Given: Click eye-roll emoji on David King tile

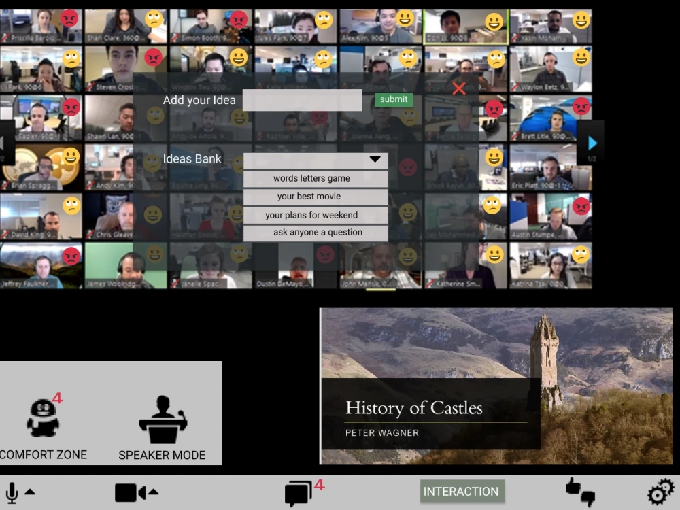Looking at the screenshot, I should click(x=71, y=205).
